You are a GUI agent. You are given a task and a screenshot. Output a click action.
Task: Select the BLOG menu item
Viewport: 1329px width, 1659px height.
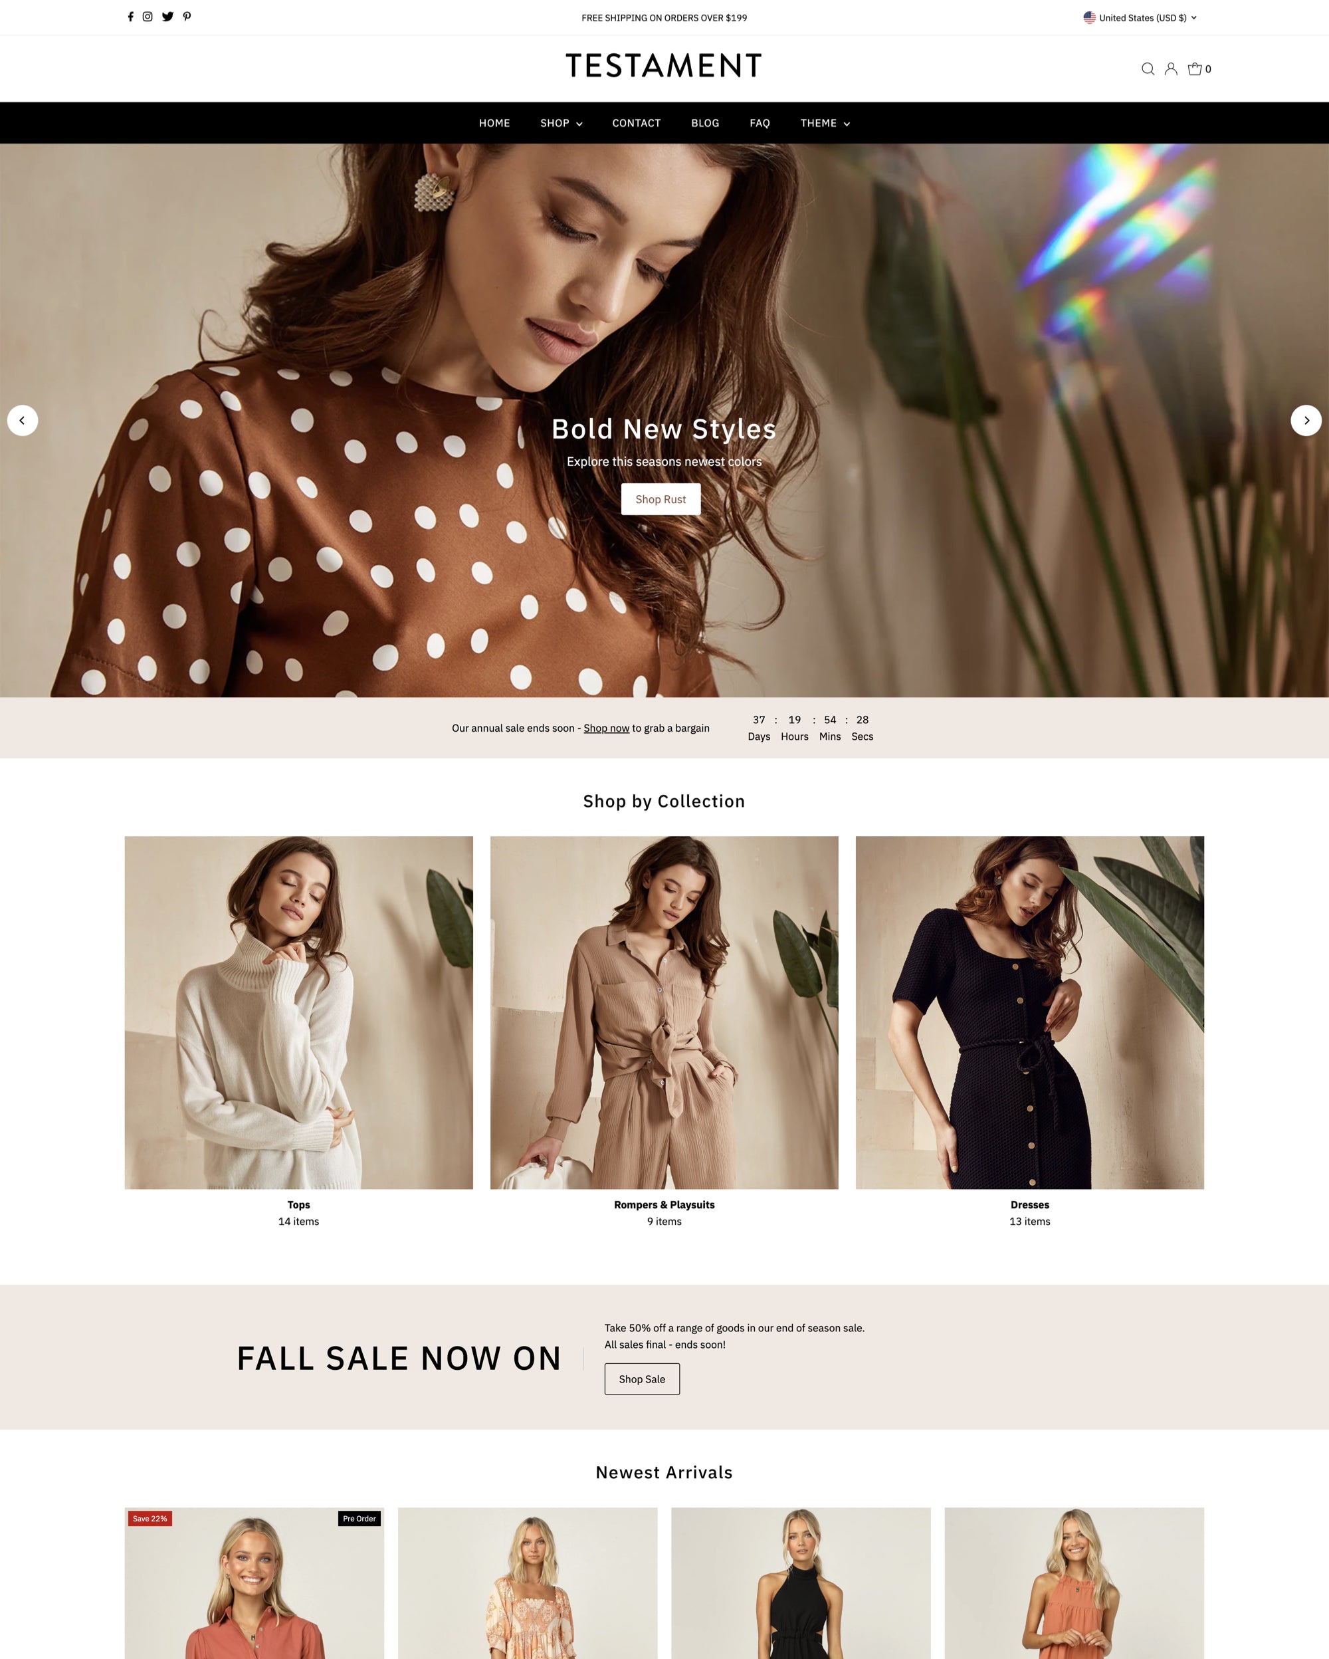704,122
